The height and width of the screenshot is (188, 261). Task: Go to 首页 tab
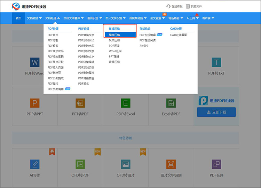(x=18, y=18)
